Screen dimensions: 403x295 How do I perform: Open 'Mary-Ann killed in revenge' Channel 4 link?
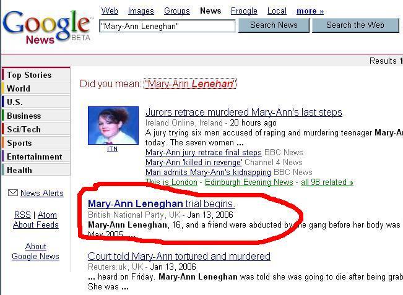point(194,162)
